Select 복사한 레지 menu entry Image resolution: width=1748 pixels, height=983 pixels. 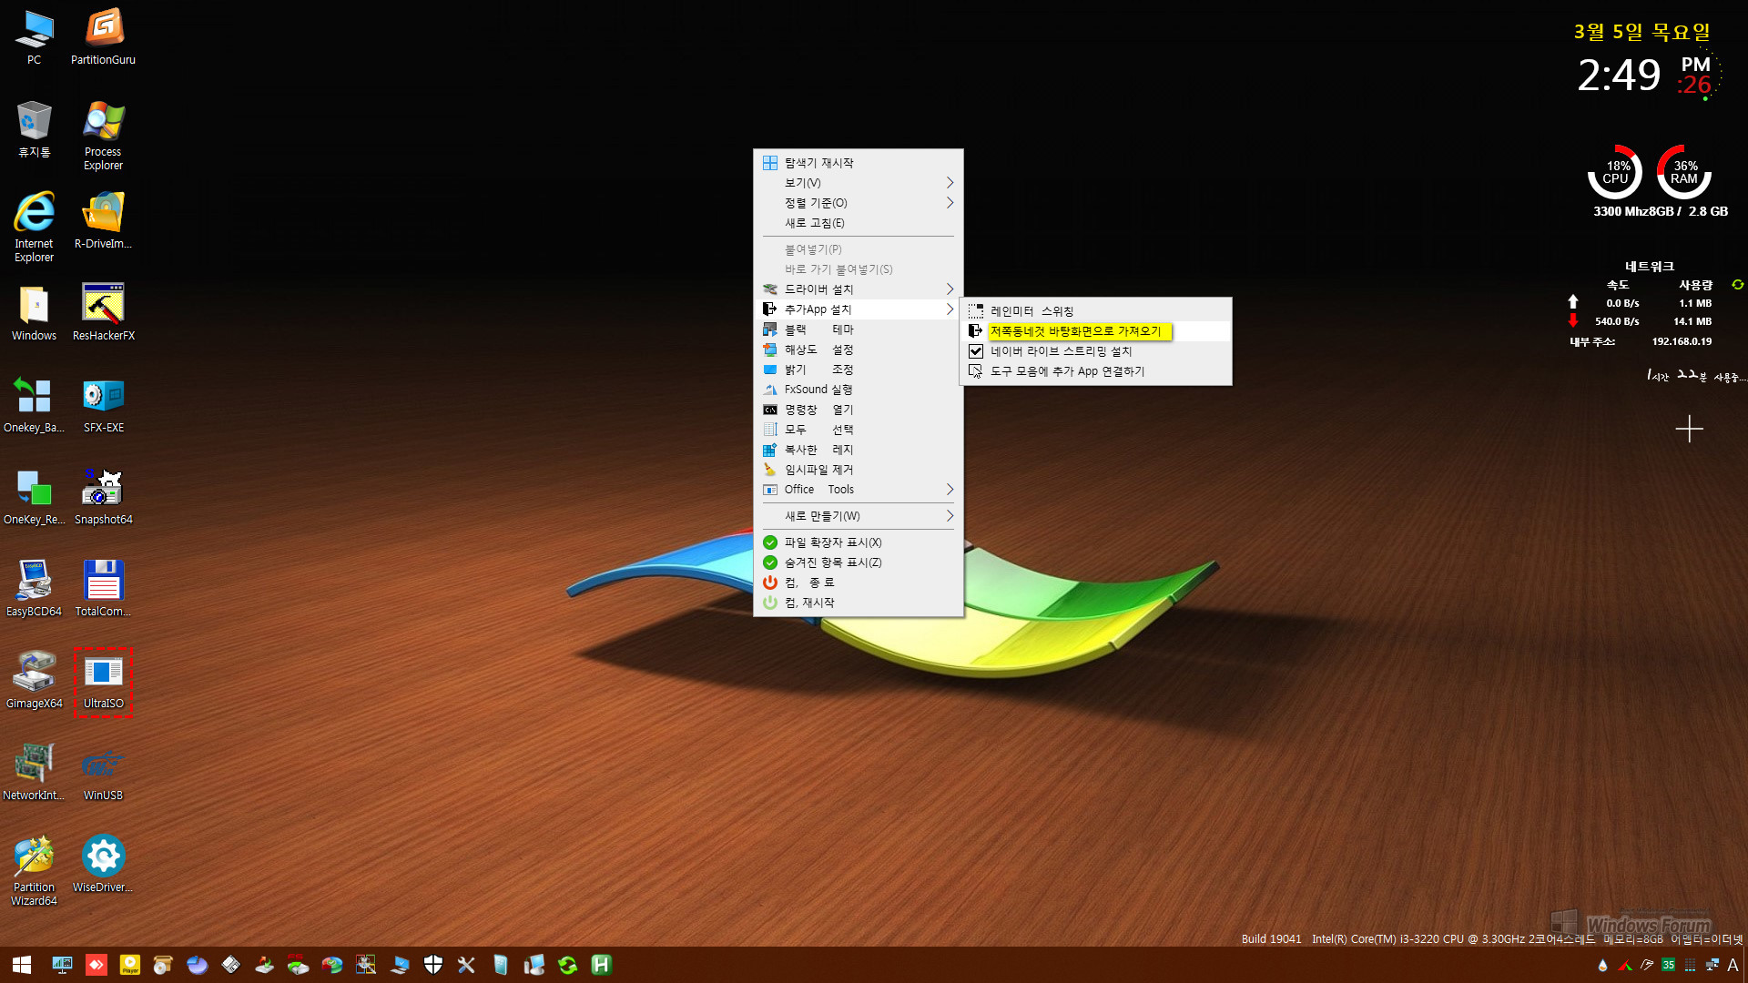(859, 450)
